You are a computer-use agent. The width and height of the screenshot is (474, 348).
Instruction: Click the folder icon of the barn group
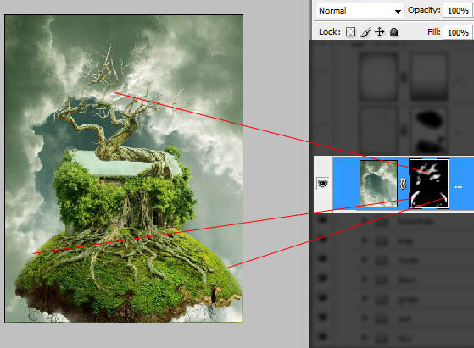point(382,280)
